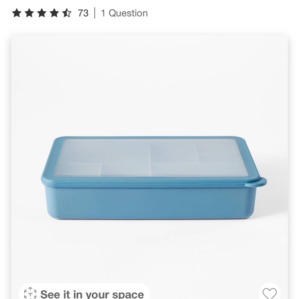Click the third rating star
The image size is (299, 299).
tap(42, 13)
